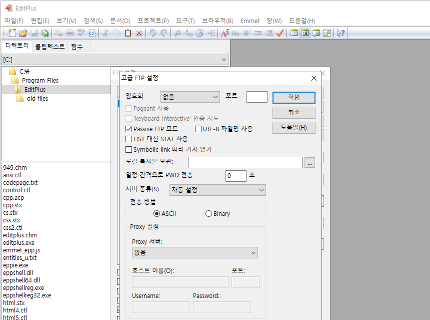Open the 서버 종류 dropdown showing 자동 설정
Screen dimensions: 430x320
tap(217, 190)
